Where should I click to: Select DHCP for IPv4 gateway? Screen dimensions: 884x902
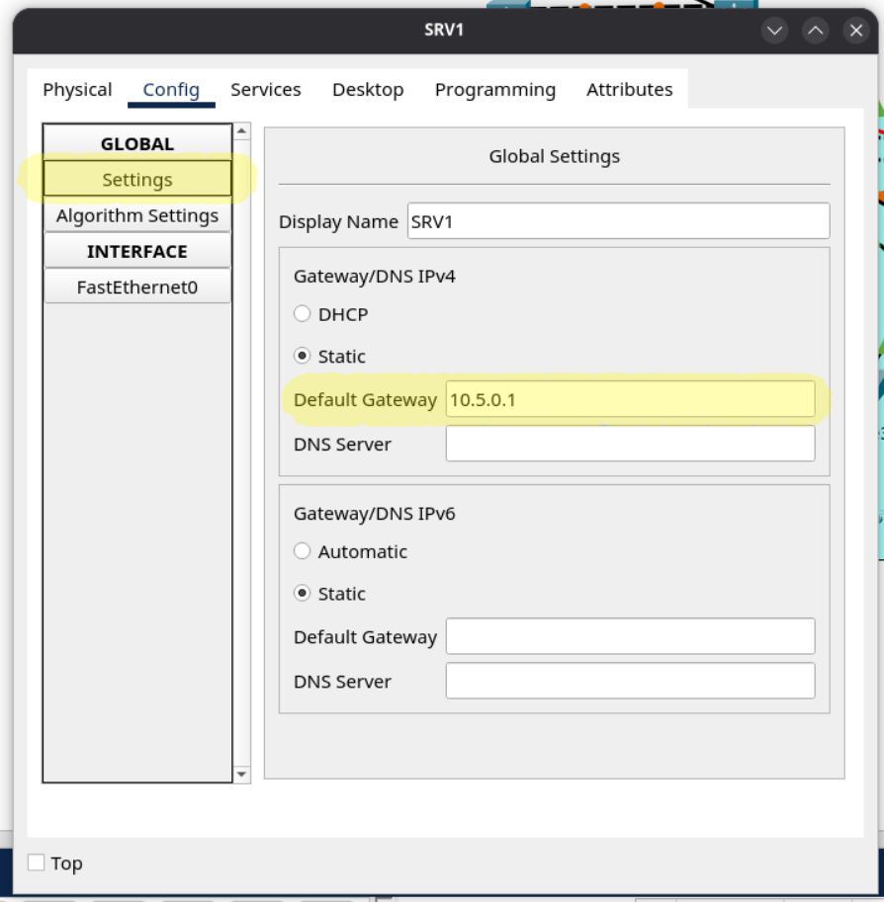pyautogui.click(x=303, y=314)
